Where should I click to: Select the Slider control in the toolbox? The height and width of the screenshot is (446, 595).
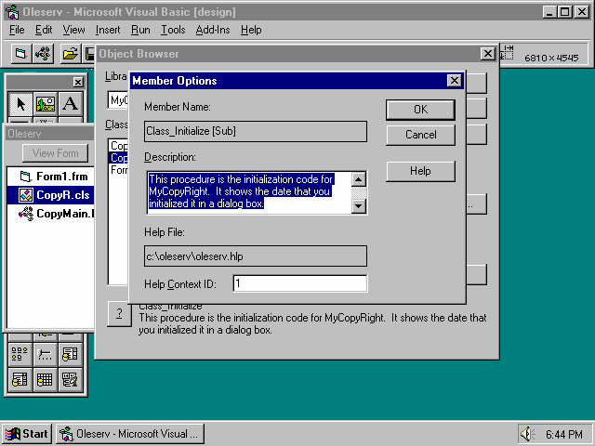point(46,354)
